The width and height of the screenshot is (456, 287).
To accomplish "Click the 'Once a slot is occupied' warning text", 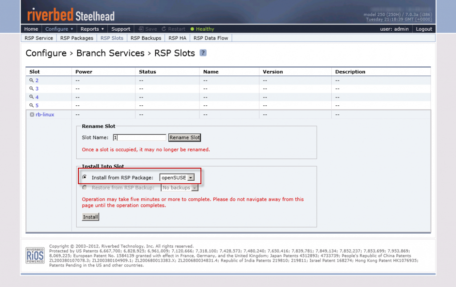I will pos(146,150).
